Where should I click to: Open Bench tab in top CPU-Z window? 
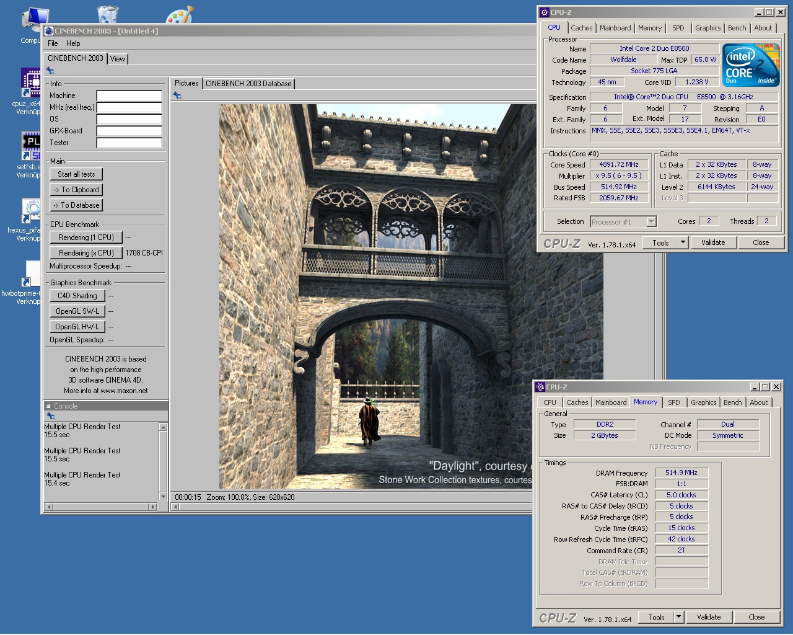point(737,28)
